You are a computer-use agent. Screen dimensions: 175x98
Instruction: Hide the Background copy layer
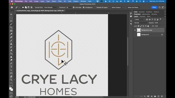pyautogui.click(x=135, y=30)
